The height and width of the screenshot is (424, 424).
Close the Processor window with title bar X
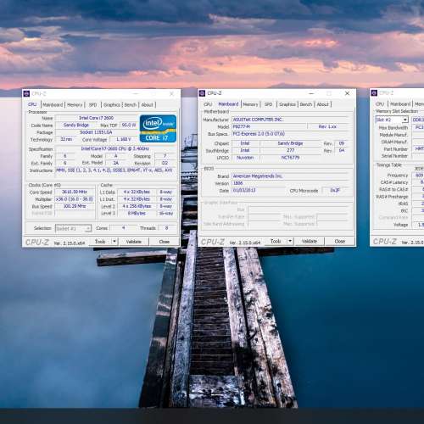click(x=171, y=93)
